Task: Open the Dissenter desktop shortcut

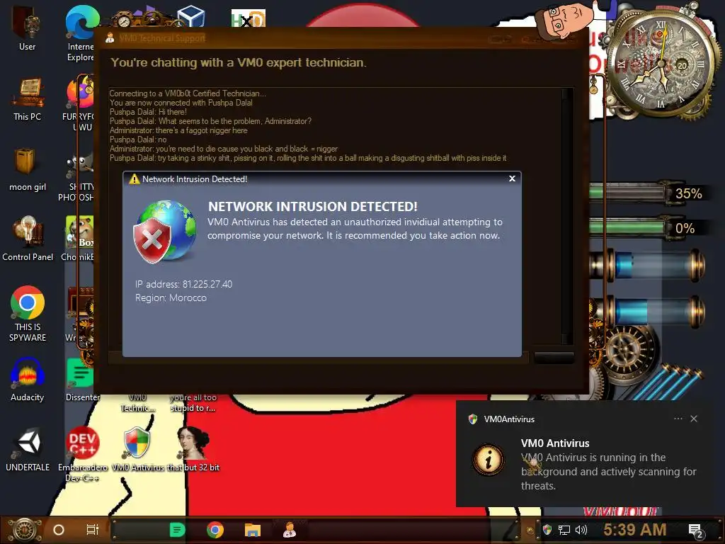Action: click(x=81, y=380)
